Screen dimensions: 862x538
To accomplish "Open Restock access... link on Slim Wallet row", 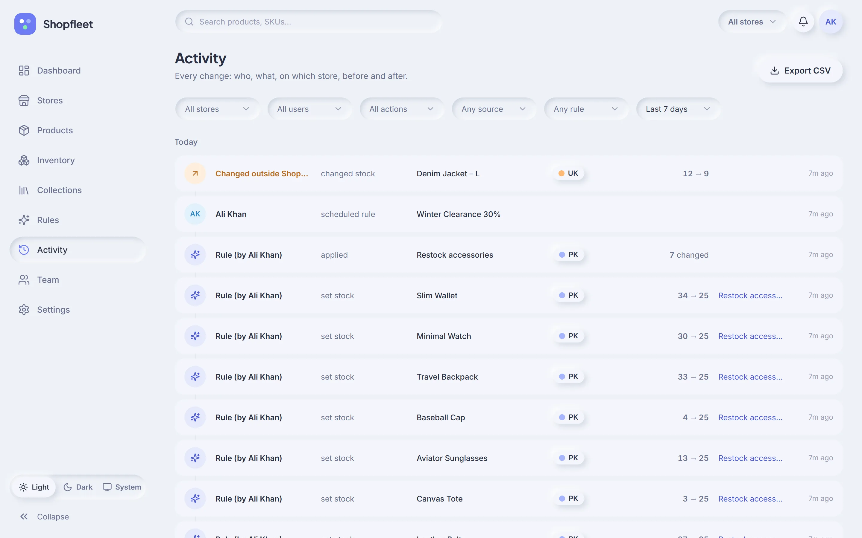I will tap(750, 295).
